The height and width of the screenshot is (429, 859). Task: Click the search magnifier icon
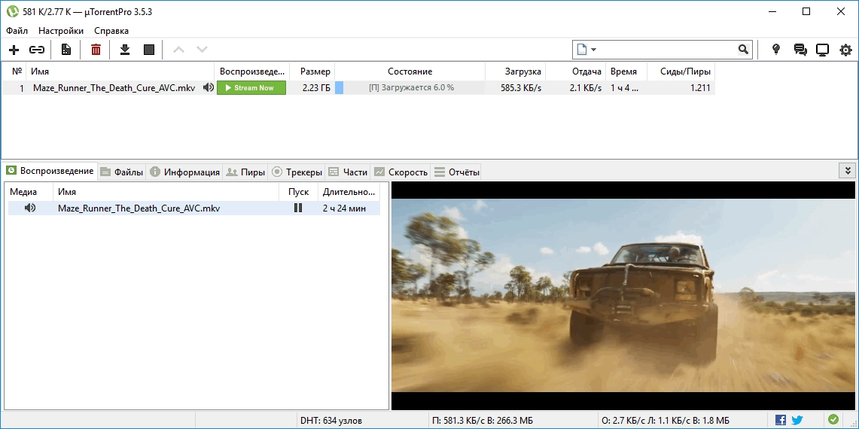(743, 50)
